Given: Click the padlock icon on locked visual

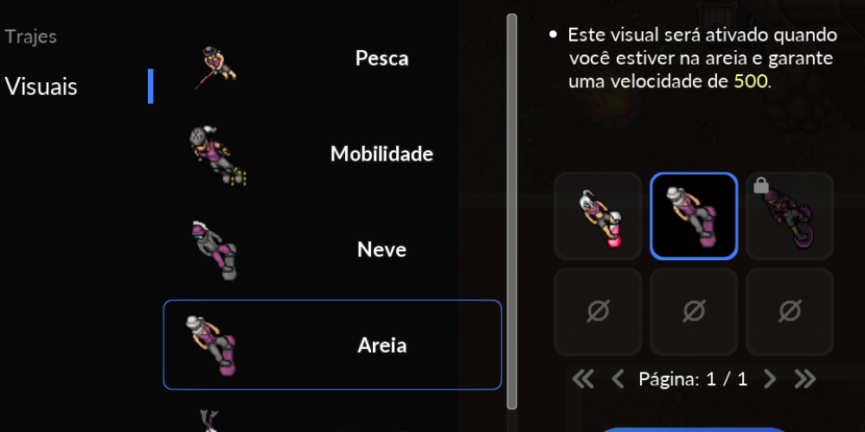Looking at the screenshot, I should click(760, 187).
